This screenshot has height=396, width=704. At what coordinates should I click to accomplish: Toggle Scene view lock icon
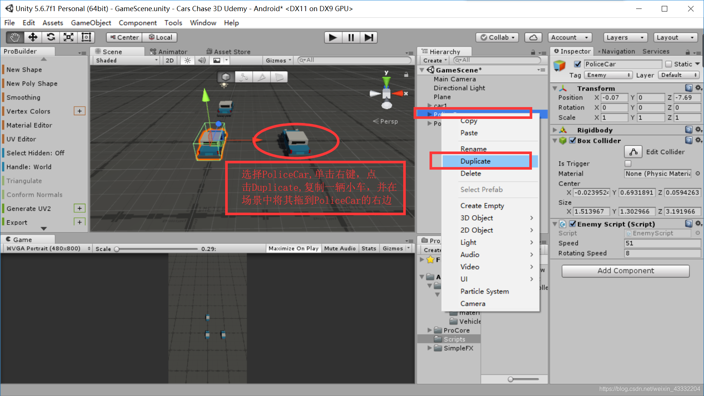click(x=406, y=74)
